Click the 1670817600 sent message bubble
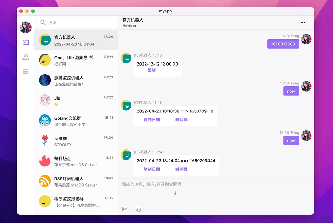The height and width of the screenshot is (223, 333). [x=283, y=44]
